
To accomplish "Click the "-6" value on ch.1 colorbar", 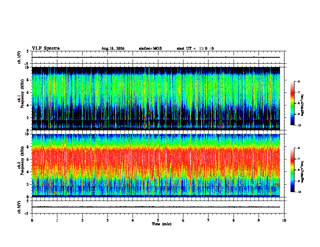I will tap(298, 82).
